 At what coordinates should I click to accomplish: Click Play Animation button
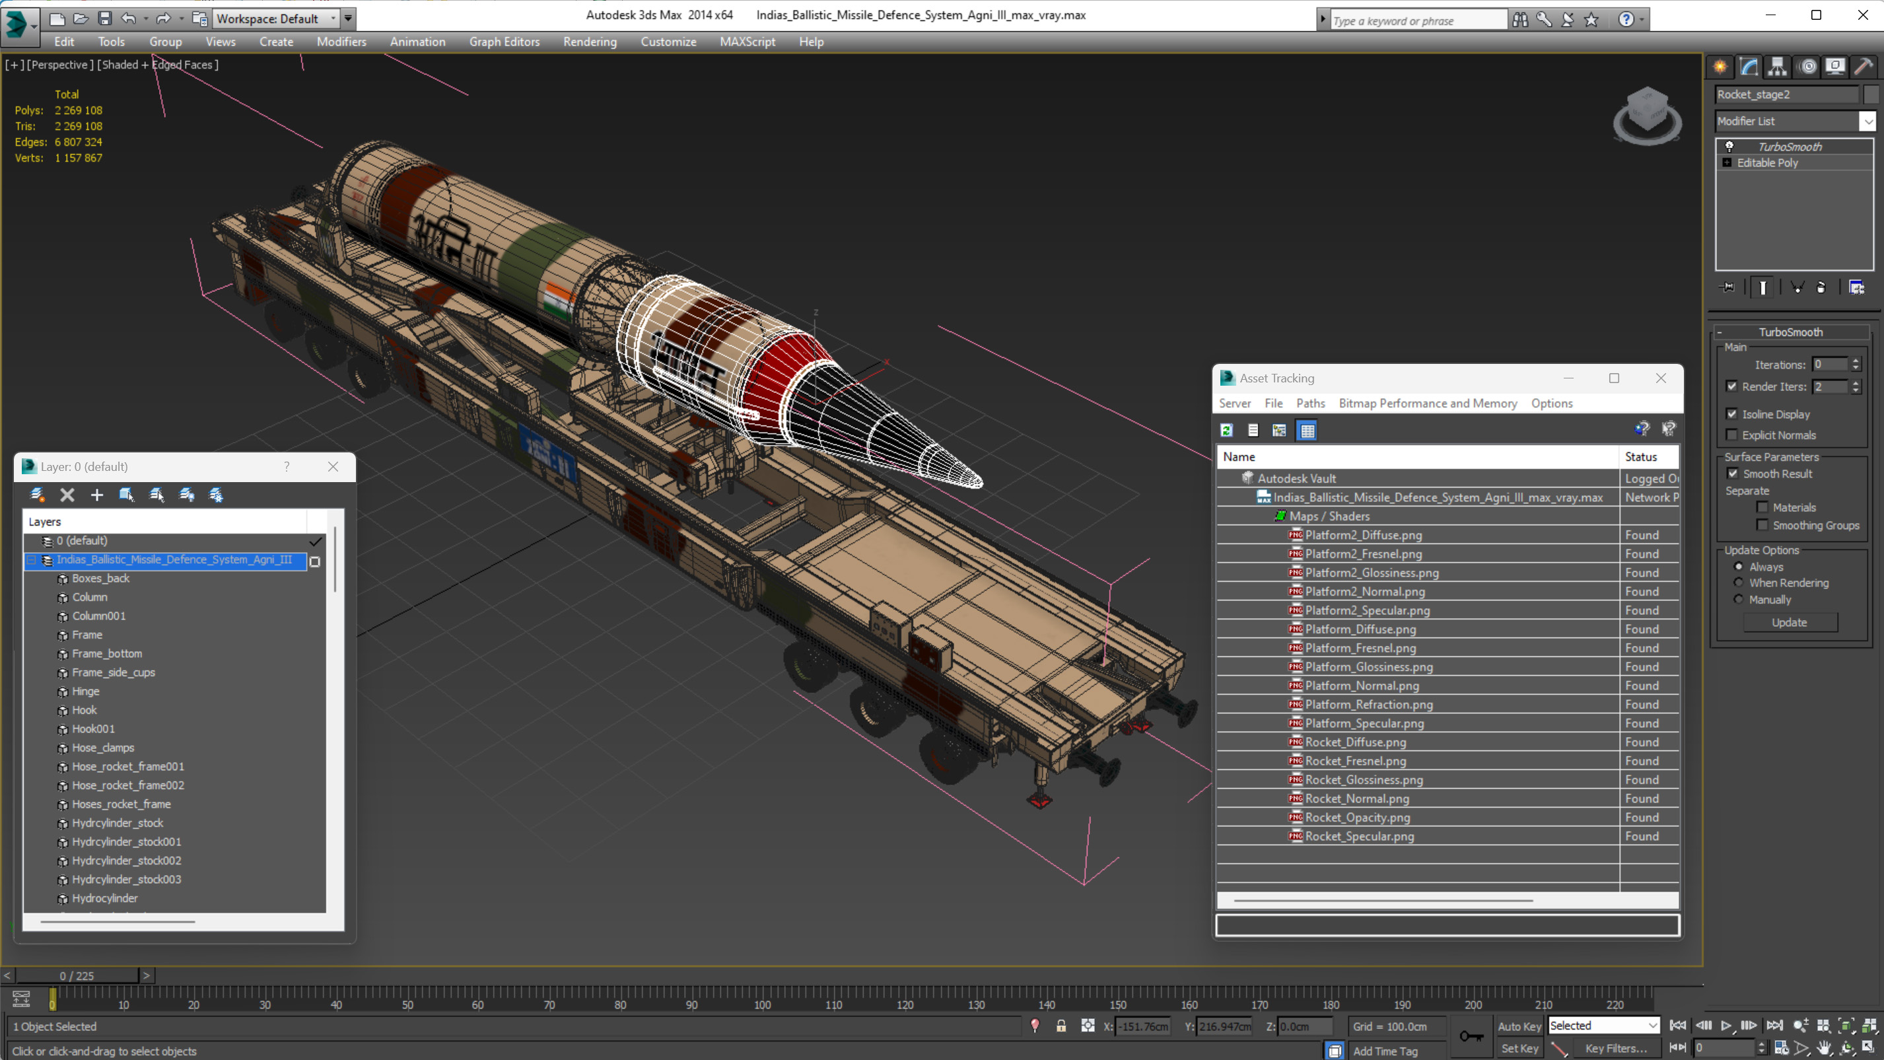[1726, 1026]
